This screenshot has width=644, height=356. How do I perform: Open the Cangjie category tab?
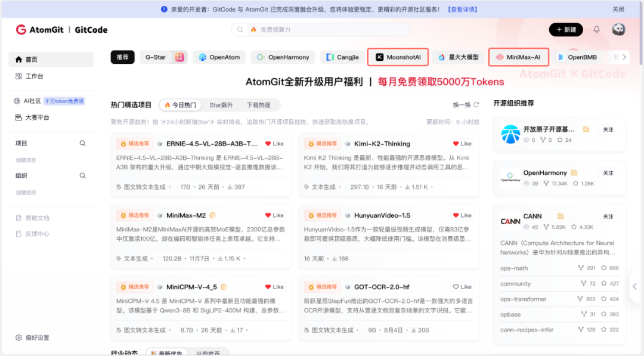click(x=342, y=57)
